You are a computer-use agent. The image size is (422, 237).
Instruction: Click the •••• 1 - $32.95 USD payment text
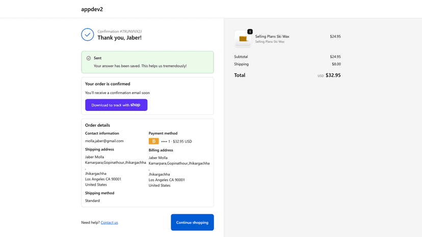(176, 141)
